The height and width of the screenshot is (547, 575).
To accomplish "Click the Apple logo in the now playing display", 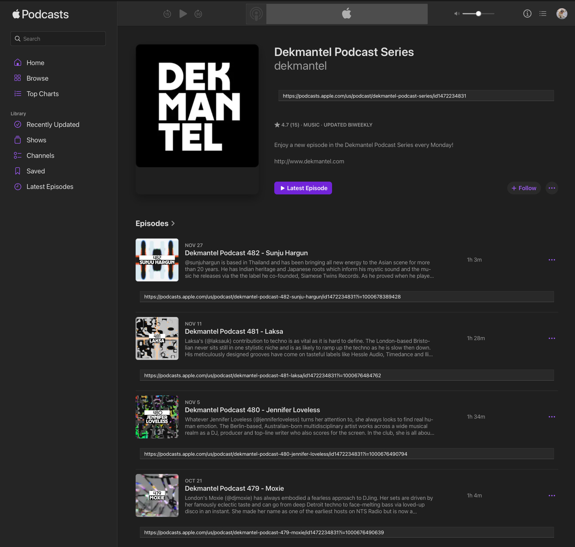I will click(x=347, y=14).
